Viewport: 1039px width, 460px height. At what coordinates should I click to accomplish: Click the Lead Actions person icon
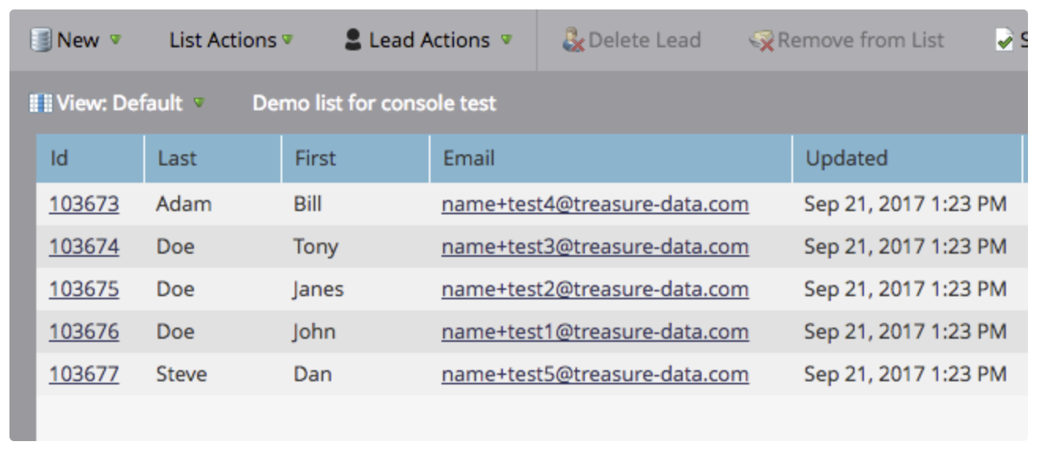354,40
